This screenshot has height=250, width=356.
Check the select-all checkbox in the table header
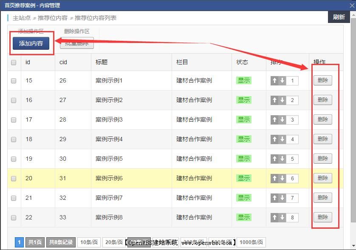14,62
